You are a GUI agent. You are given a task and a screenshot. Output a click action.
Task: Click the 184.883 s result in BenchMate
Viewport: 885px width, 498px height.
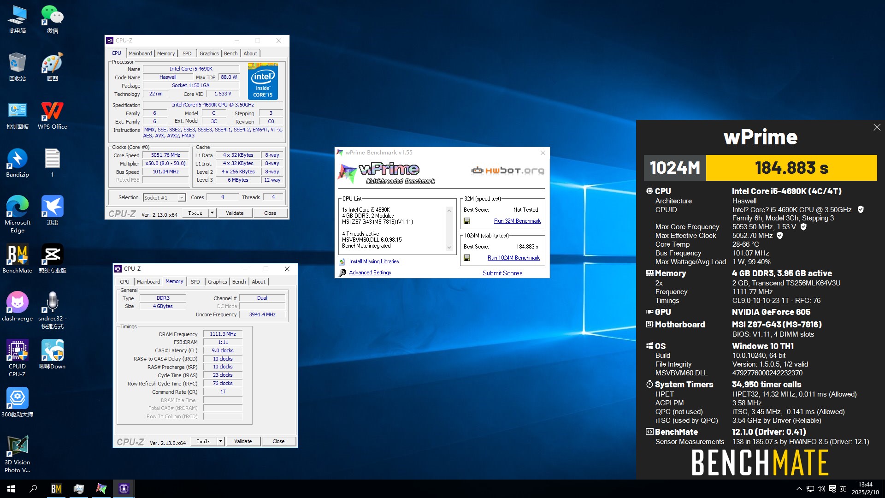pos(791,168)
